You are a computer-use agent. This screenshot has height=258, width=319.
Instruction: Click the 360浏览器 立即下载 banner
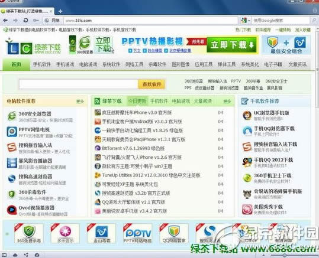point(91,45)
